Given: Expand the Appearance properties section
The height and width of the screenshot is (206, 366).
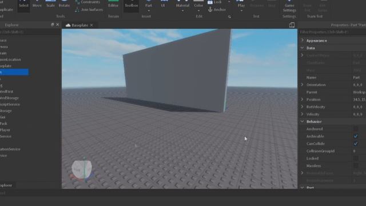Looking at the screenshot, I should coord(303,40).
